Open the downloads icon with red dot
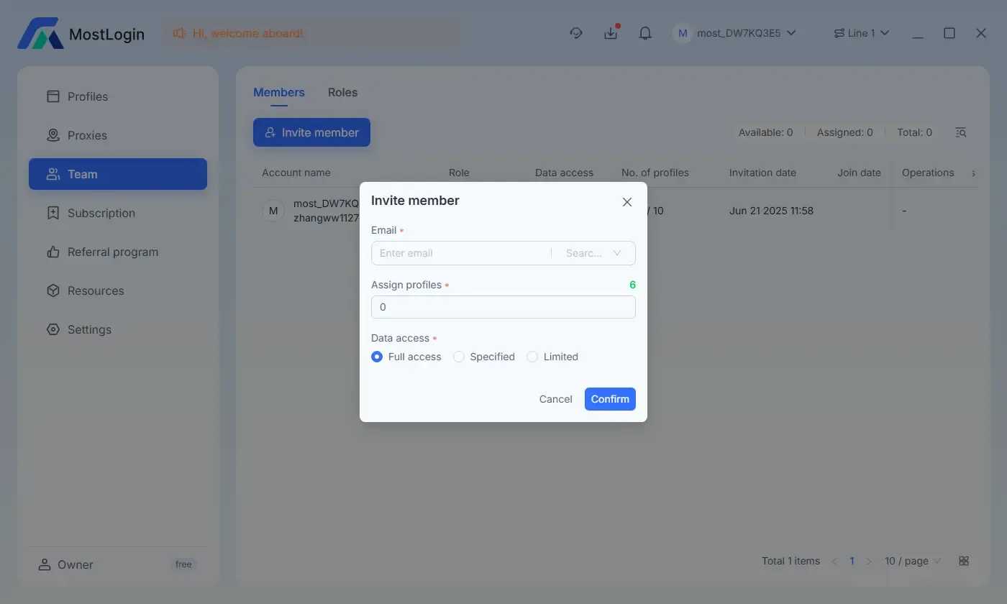The height and width of the screenshot is (604, 1007). coord(611,33)
